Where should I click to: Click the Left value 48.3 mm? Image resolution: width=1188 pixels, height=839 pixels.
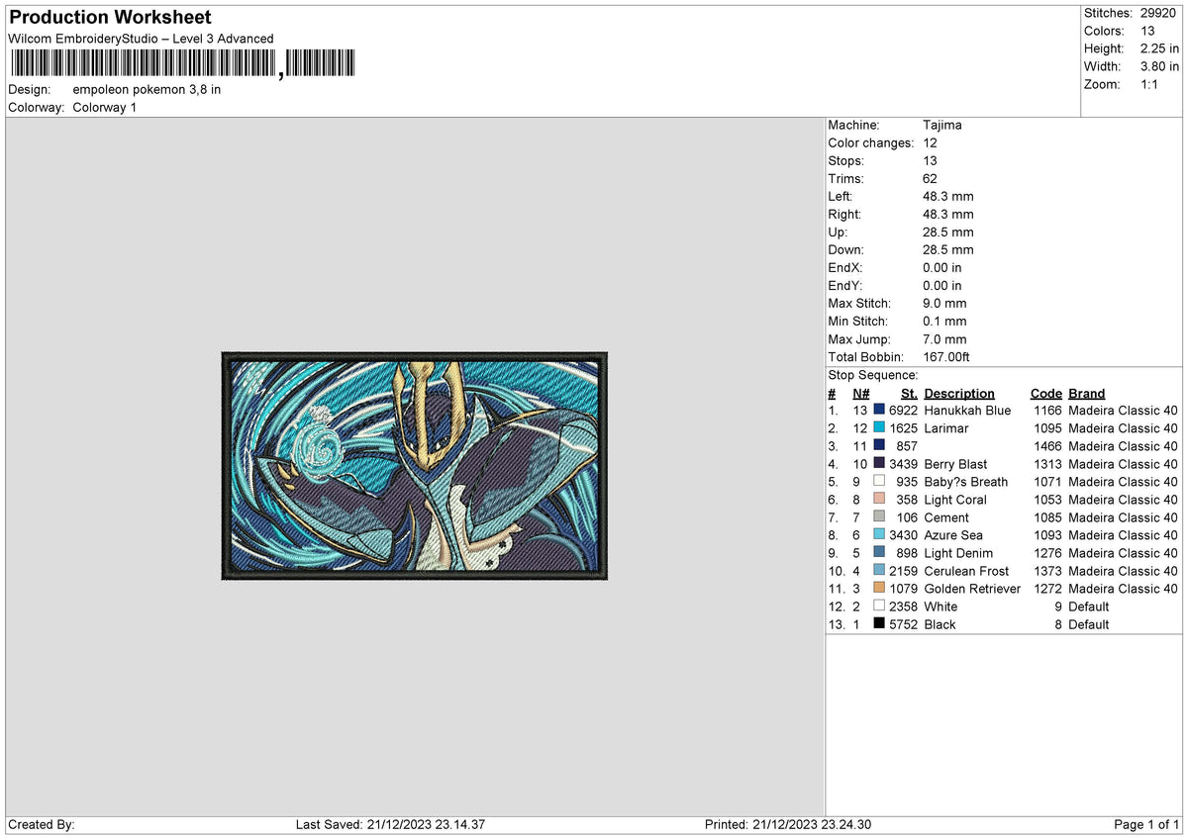point(947,196)
